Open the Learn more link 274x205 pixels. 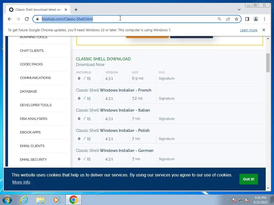[249, 30]
